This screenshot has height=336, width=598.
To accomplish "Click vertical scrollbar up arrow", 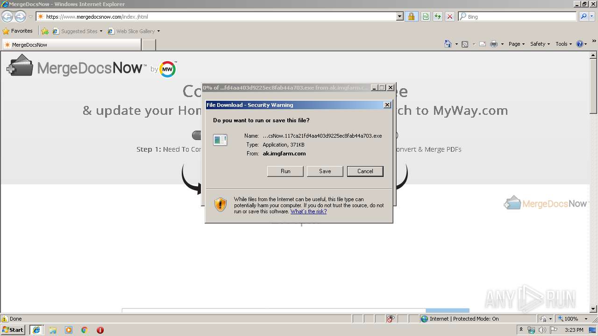I will click(593, 55).
